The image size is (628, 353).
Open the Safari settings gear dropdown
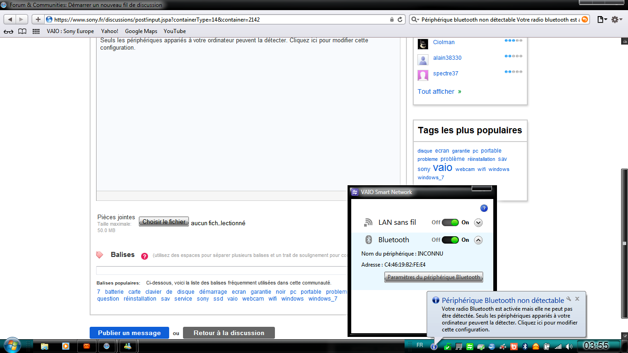617,19
